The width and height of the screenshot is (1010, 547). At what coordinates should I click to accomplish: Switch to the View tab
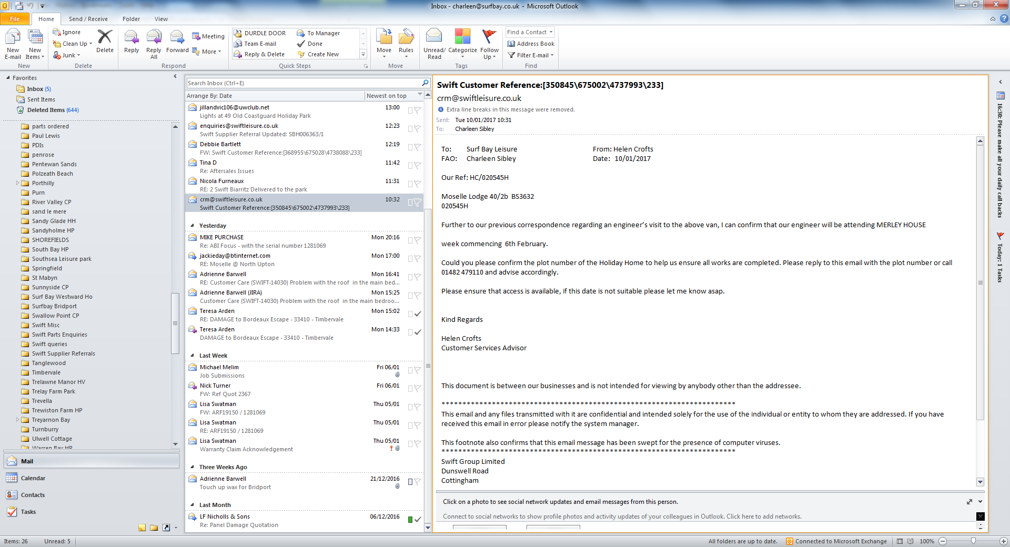coord(161,19)
